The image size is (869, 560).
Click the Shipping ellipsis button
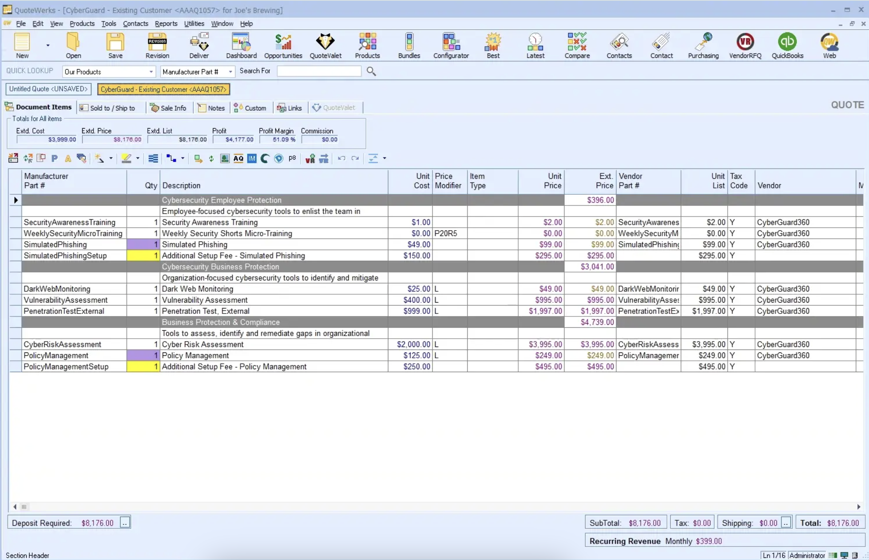point(786,523)
